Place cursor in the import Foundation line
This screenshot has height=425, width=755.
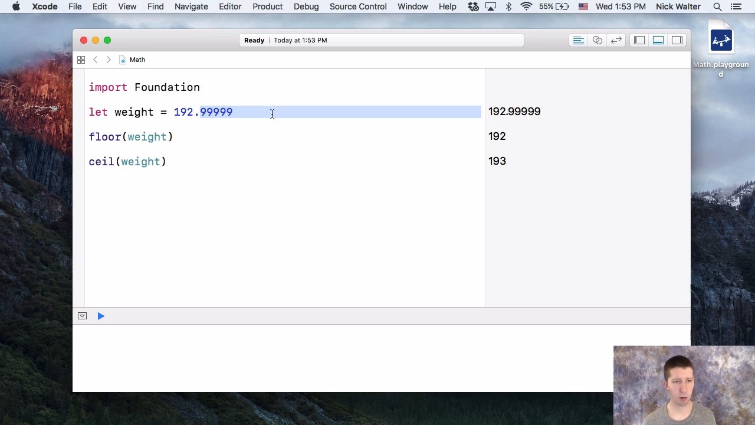tap(145, 87)
